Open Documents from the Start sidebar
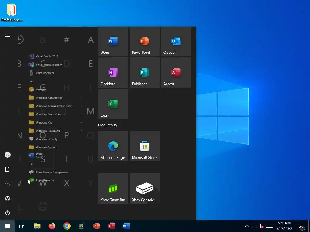The width and height of the screenshot is (310, 232). [8, 169]
